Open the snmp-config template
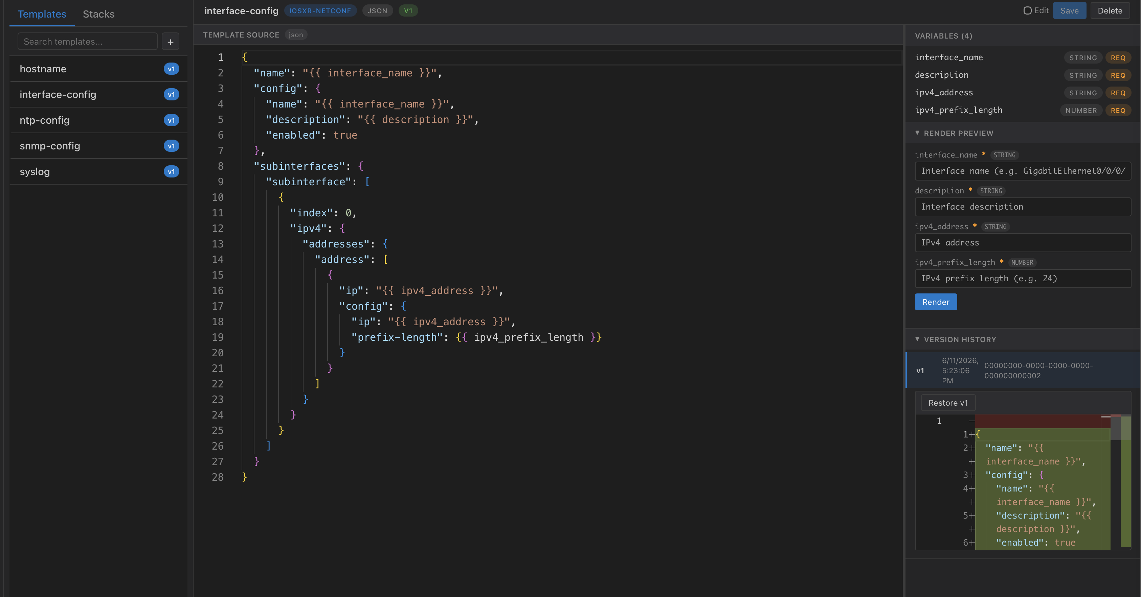 point(98,146)
